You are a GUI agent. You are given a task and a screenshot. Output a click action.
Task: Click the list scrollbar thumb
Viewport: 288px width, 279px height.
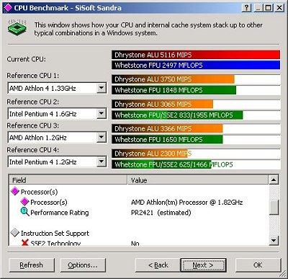274,208
